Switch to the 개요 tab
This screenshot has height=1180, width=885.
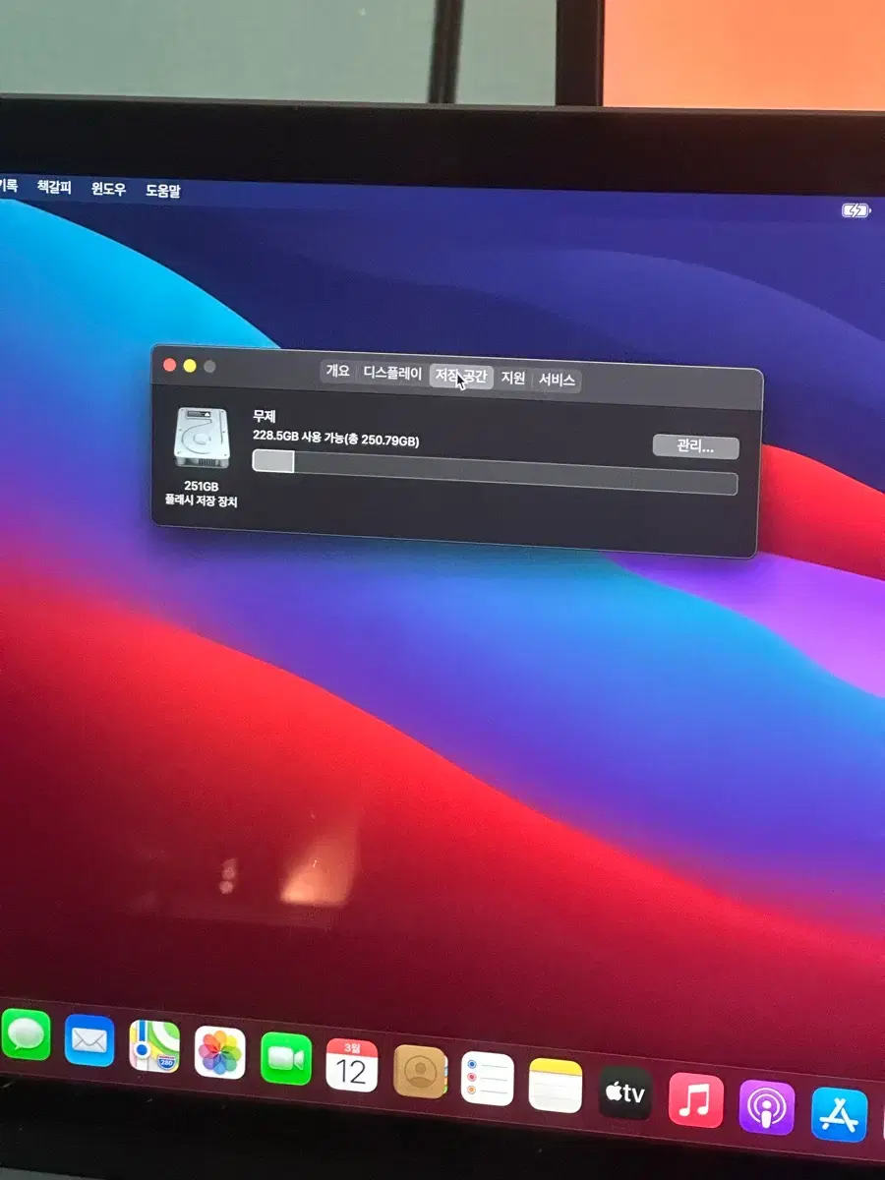pos(337,372)
